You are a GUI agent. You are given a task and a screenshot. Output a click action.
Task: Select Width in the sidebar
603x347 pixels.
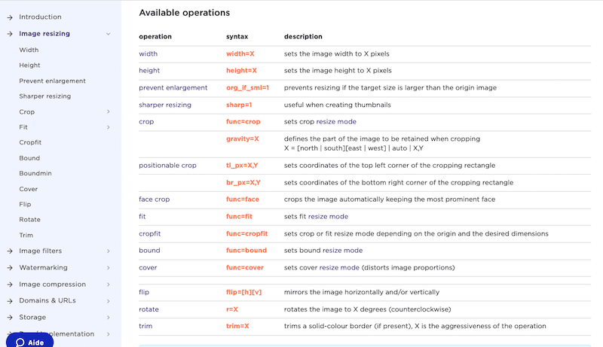click(29, 50)
